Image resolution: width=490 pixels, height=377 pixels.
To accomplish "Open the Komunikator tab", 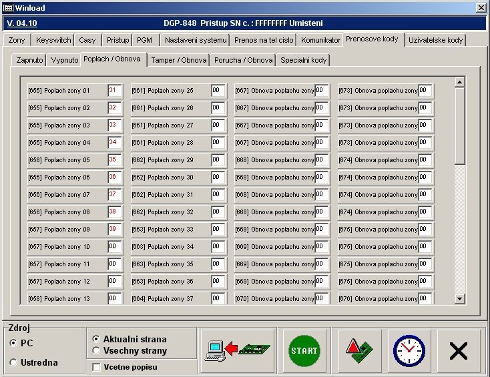I will point(320,40).
